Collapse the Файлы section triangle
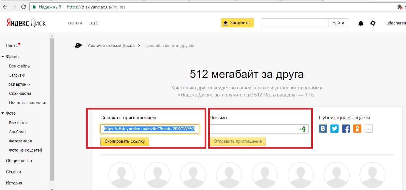406x190 pixels. tap(3, 56)
